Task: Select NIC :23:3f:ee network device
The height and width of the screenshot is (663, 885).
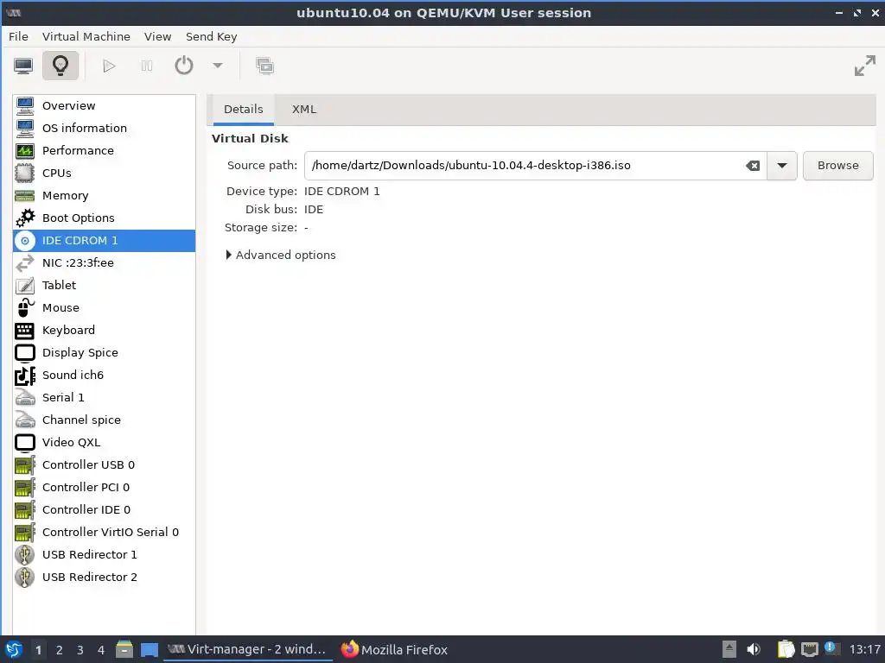Action: click(104, 262)
